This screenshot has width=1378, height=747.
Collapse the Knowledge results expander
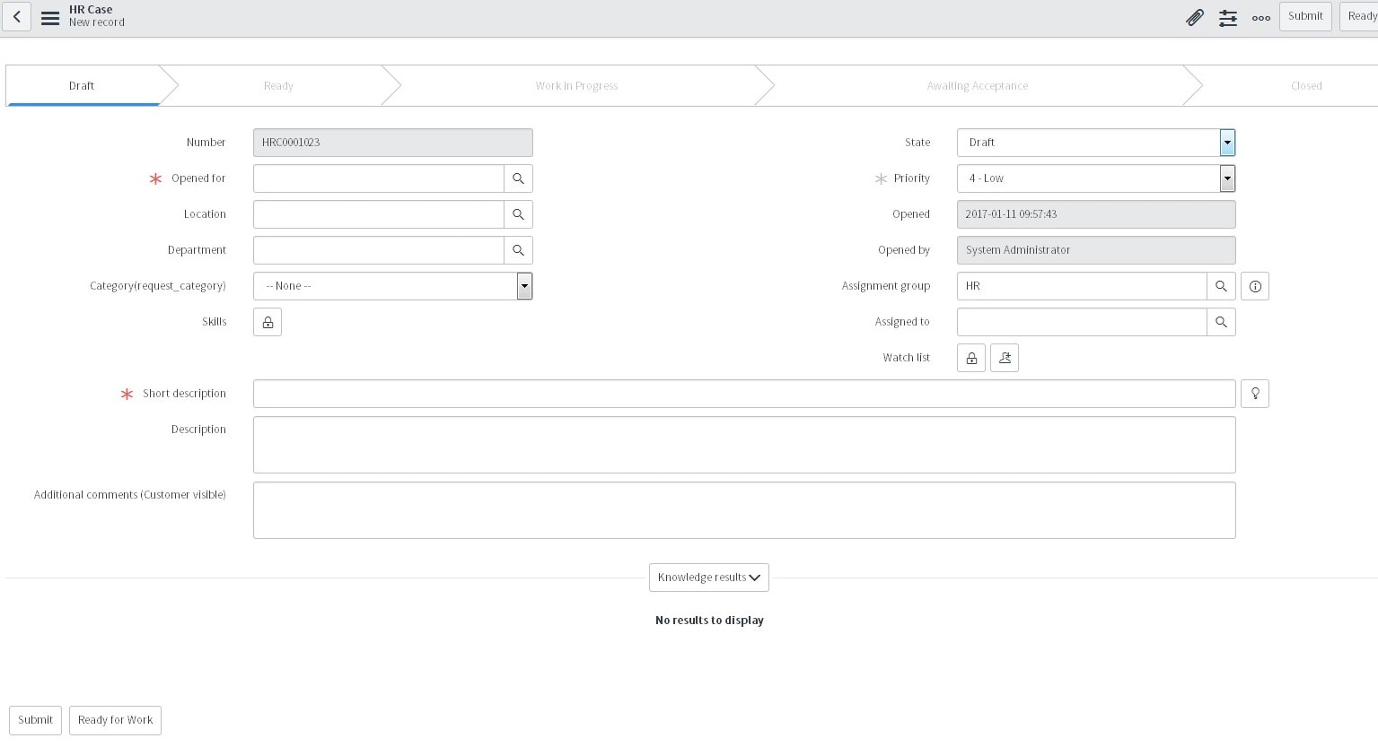tap(708, 578)
